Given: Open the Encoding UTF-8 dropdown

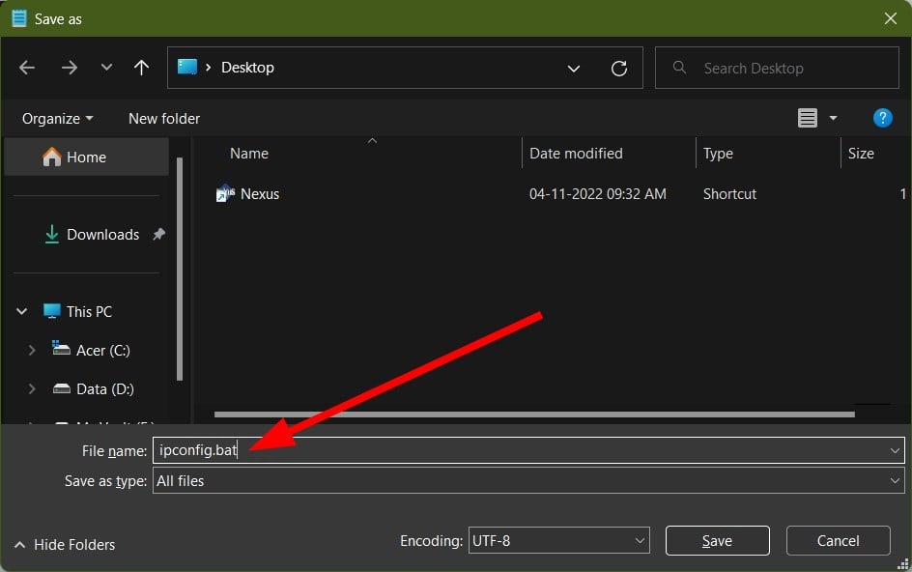Looking at the screenshot, I should 558,540.
